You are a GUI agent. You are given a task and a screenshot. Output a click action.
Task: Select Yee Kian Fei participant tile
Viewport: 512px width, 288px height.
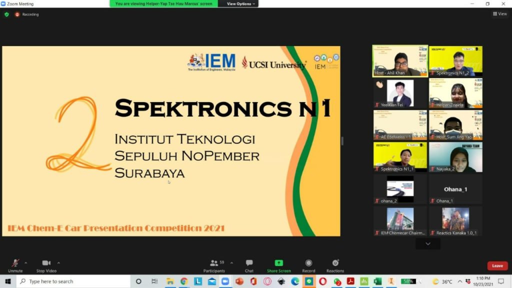(x=400, y=93)
